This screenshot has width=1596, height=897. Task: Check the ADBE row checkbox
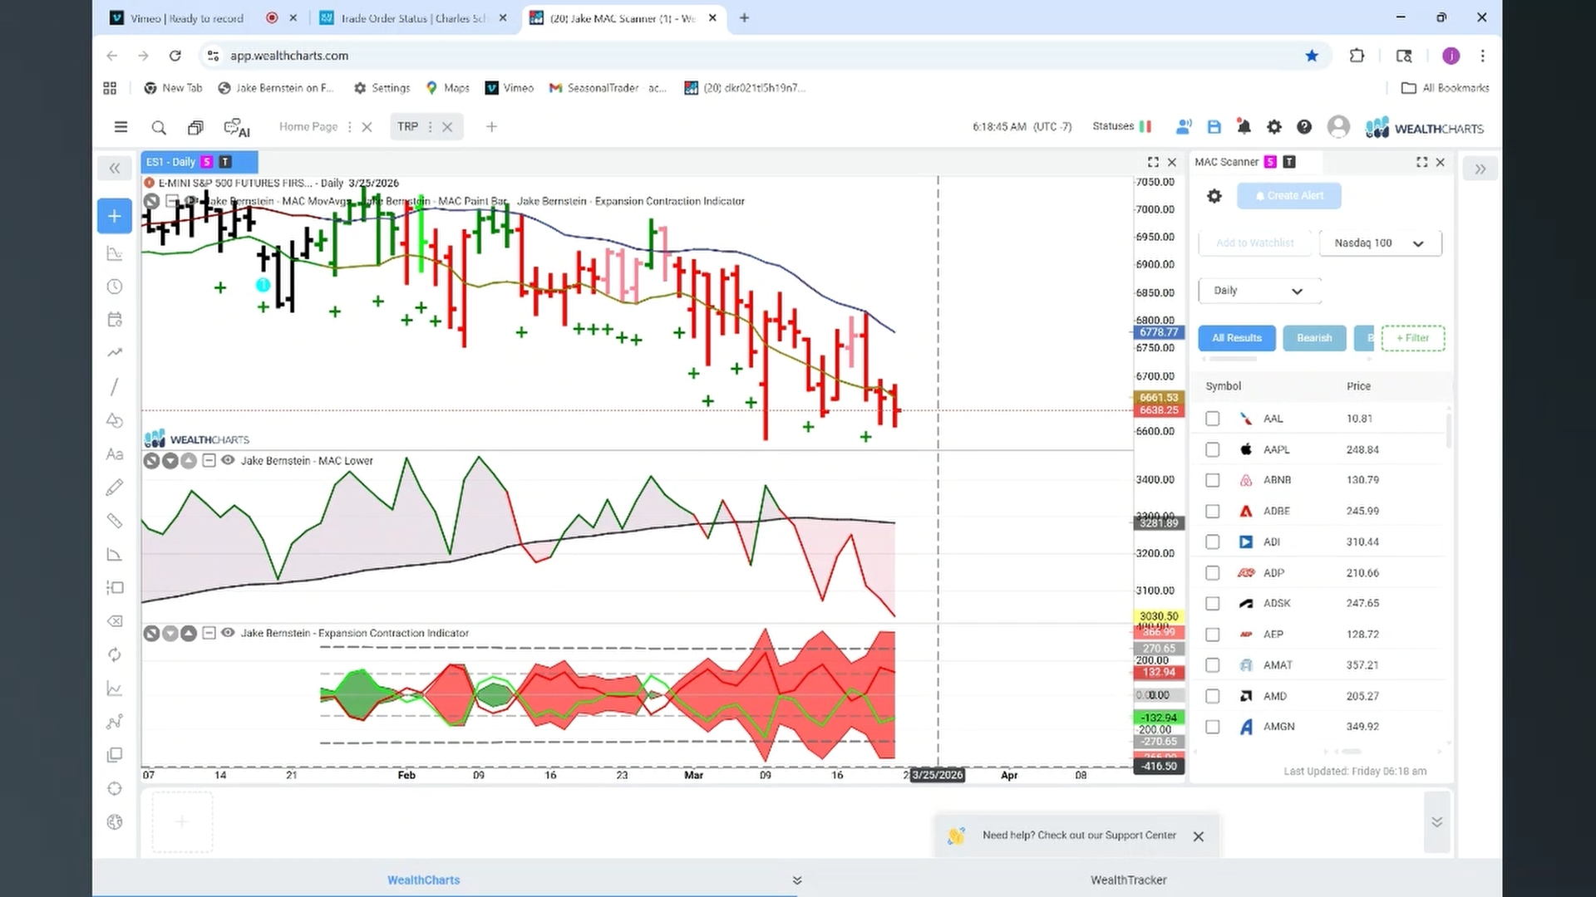pyautogui.click(x=1213, y=512)
